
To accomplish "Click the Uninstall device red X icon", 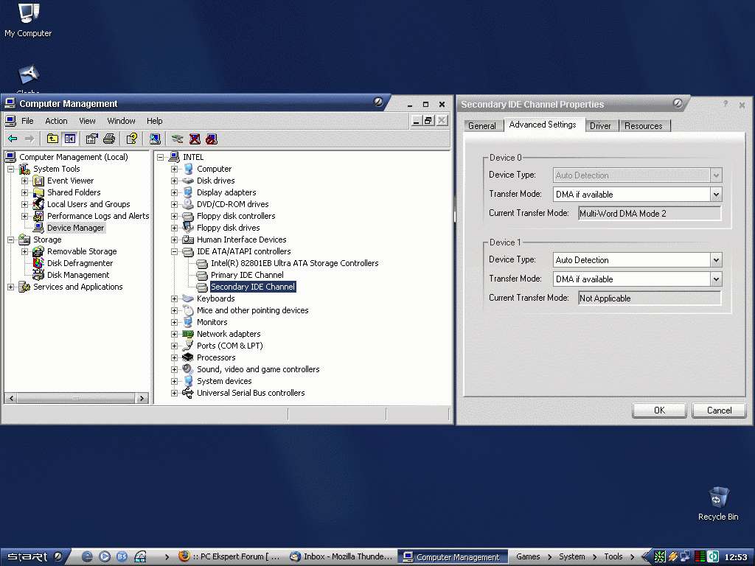I will coord(195,139).
